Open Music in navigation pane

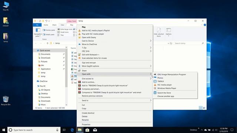pos(43,105)
